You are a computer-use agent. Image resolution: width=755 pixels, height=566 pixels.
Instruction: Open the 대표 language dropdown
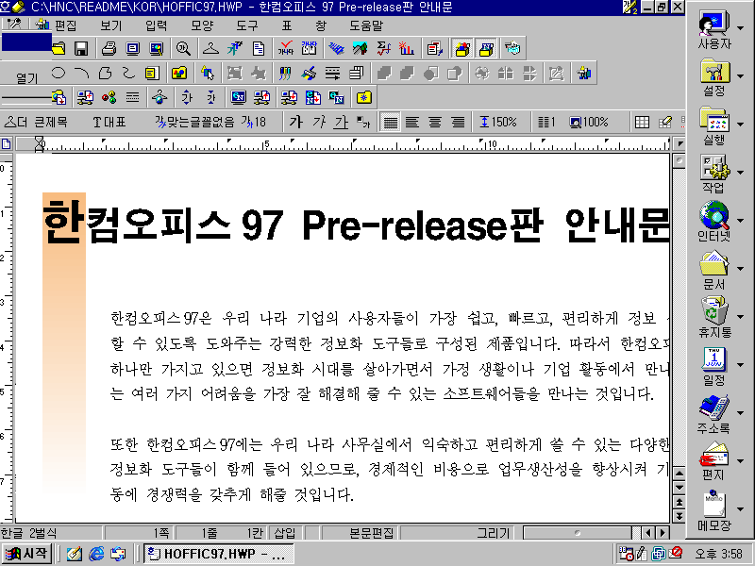coord(109,123)
